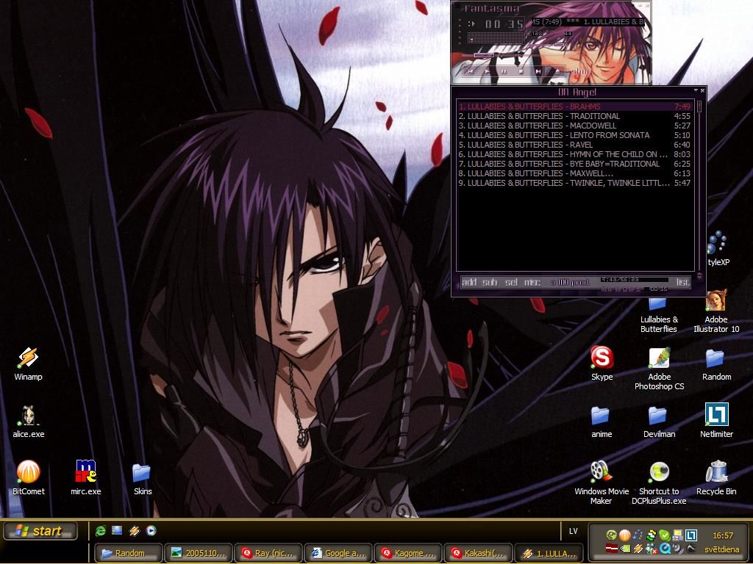Select playlist track 3 'MACDOWELL'
753x564 pixels.
pyautogui.click(x=574, y=126)
